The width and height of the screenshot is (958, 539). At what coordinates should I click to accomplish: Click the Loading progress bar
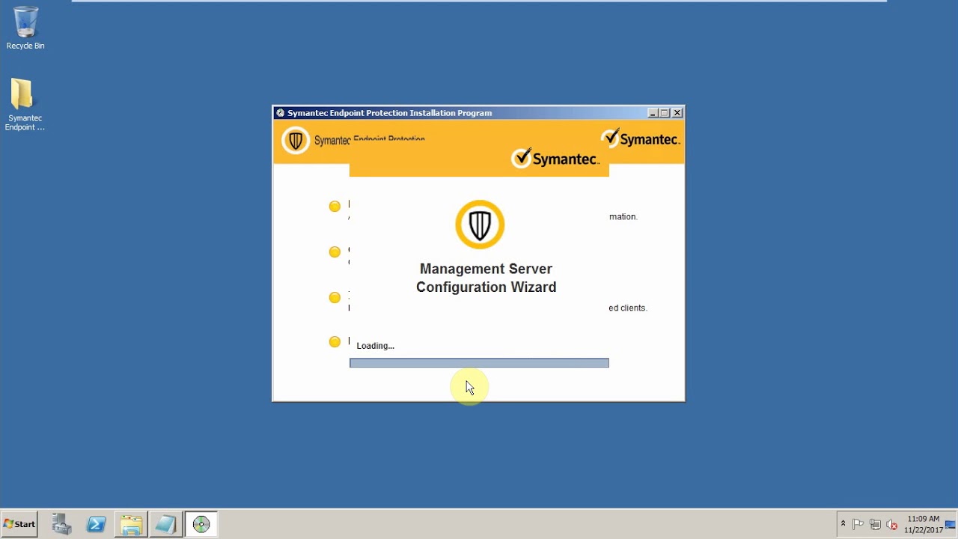point(479,363)
